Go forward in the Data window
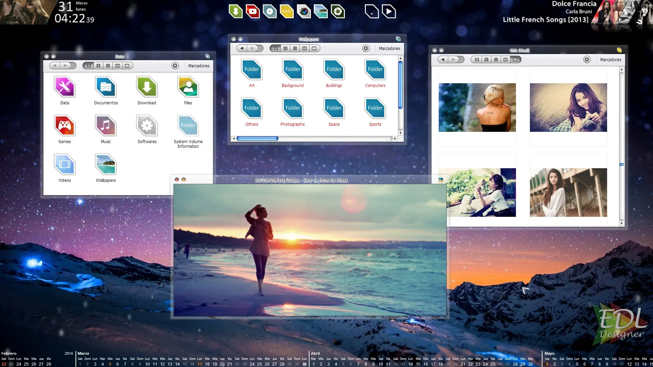Viewport: 653px width, 367px height. tap(65, 66)
